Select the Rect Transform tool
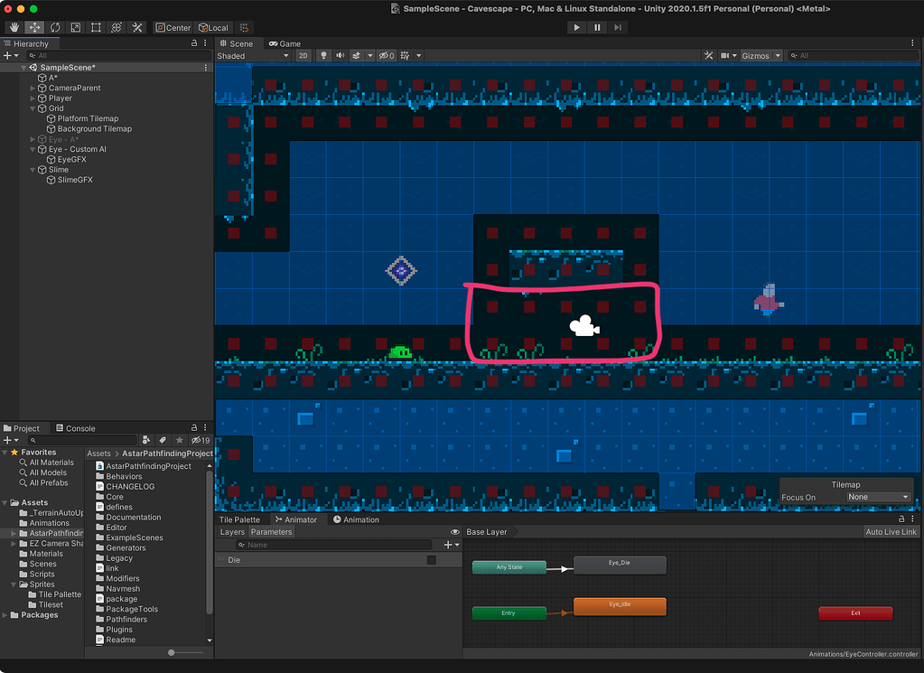924x673 pixels. (x=97, y=28)
